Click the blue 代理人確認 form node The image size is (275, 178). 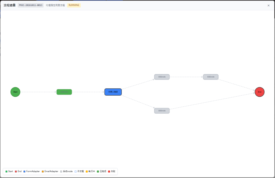tap(113, 92)
